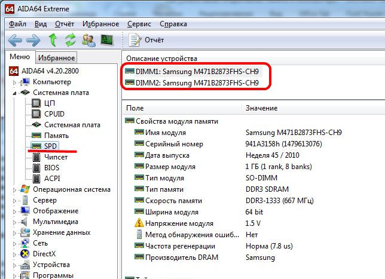Click the Операционная система Windows icon

25,189
